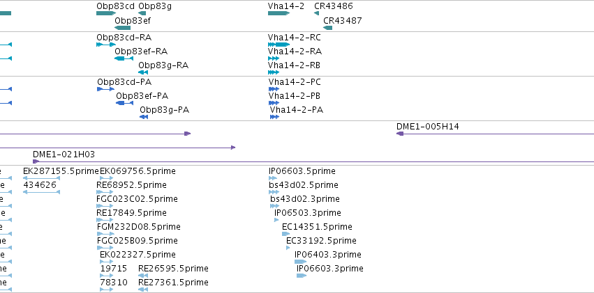Select EST EK022327.5prime
The width and height of the screenshot is (594, 293).
(107, 262)
